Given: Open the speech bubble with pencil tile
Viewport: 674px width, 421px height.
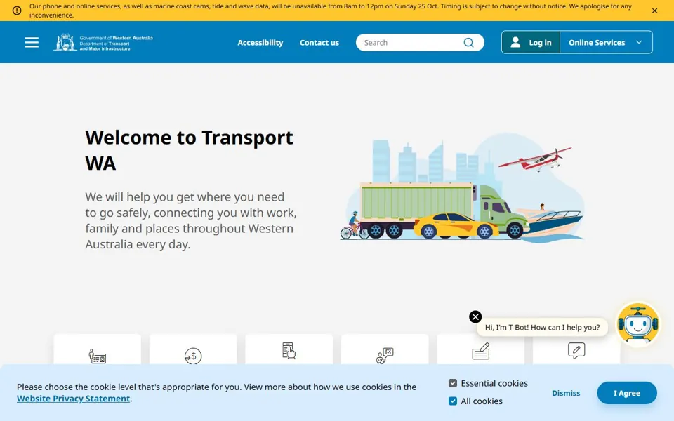Looking at the screenshot, I should (576, 349).
